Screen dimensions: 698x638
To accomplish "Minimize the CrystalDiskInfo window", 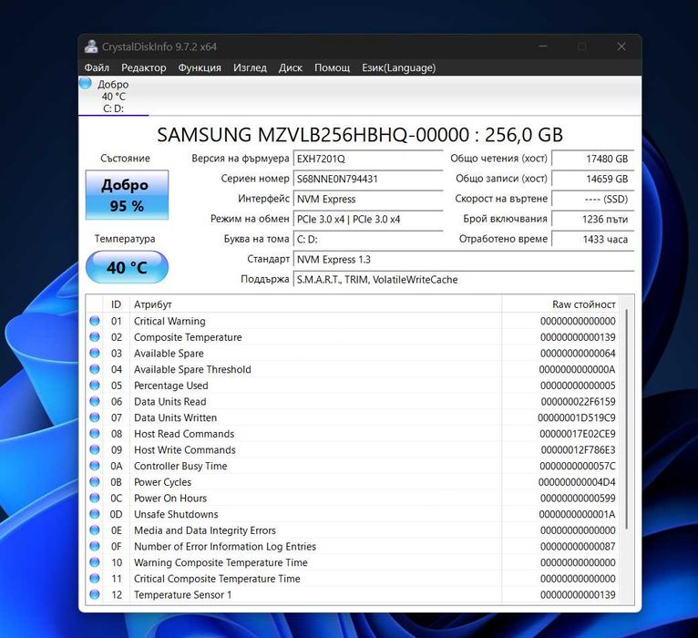I will [543, 46].
